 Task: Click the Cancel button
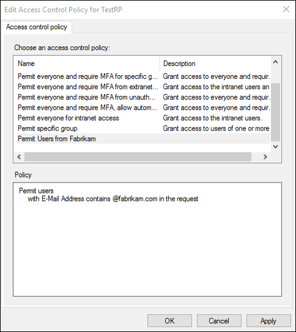219,320
